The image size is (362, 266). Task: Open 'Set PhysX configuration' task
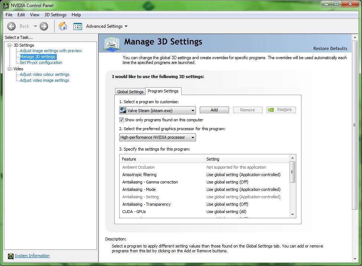coord(41,63)
